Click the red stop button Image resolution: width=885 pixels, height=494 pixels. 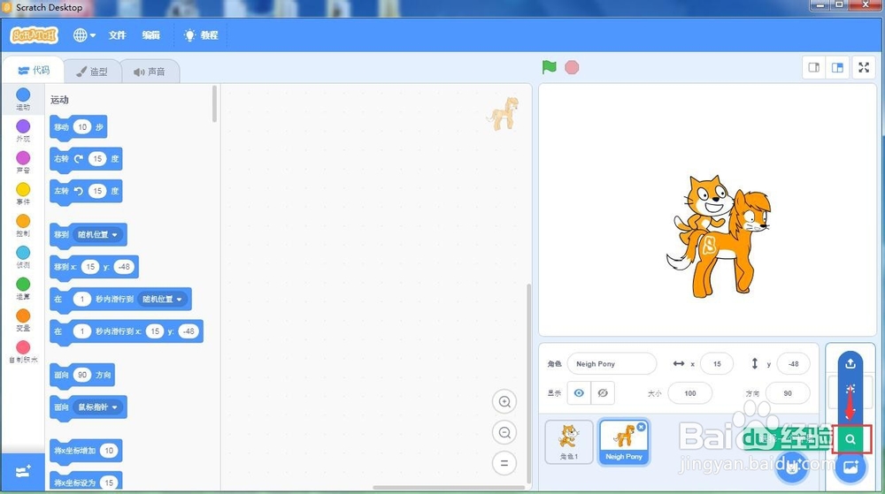(572, 67)
